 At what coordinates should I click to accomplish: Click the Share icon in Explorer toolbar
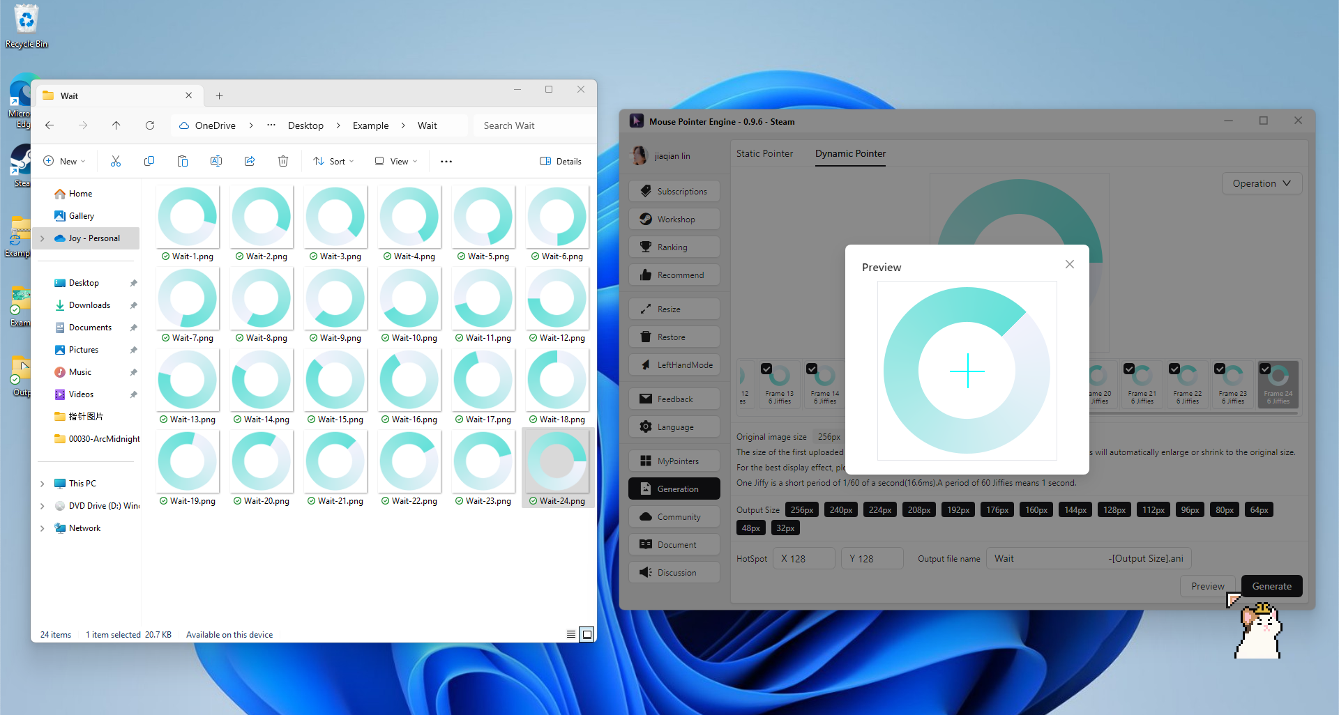pos(250,161)
